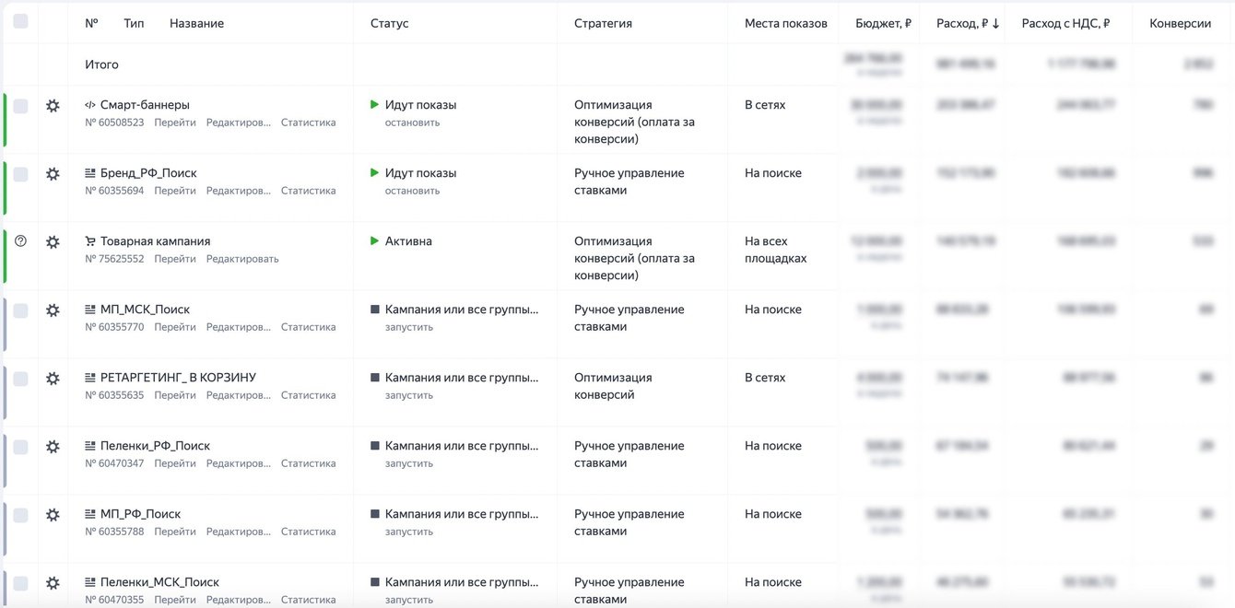The width and height of the screenshot is (1235, 608).
Task: Click gear icon for МП_МСК_Поиск campaign
Action: coord(53,310)
